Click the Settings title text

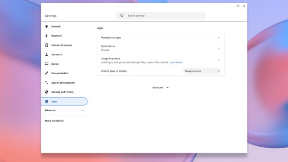tap(51, 16)
